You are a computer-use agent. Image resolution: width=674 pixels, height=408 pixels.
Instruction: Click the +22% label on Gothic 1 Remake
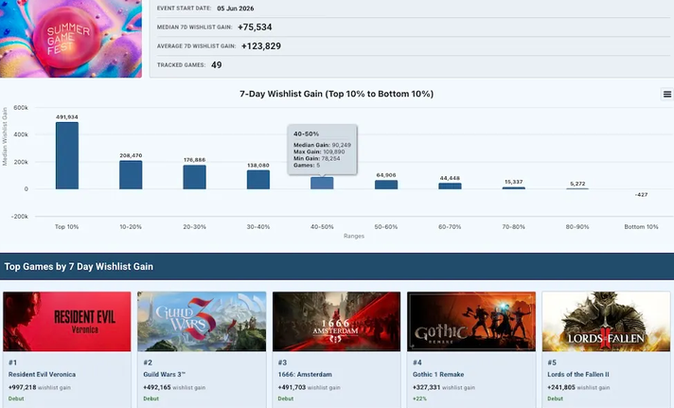419,399
